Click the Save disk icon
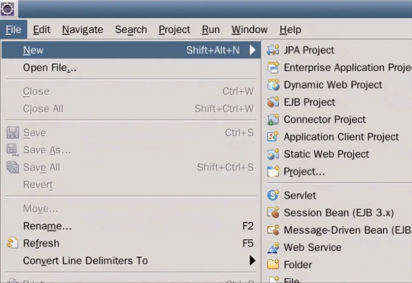This screenshot has height=283, width=412. click(13, 132)
